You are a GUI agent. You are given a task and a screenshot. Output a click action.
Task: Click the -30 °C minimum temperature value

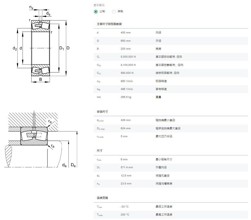pyautogui.click(x=124, y=207)
